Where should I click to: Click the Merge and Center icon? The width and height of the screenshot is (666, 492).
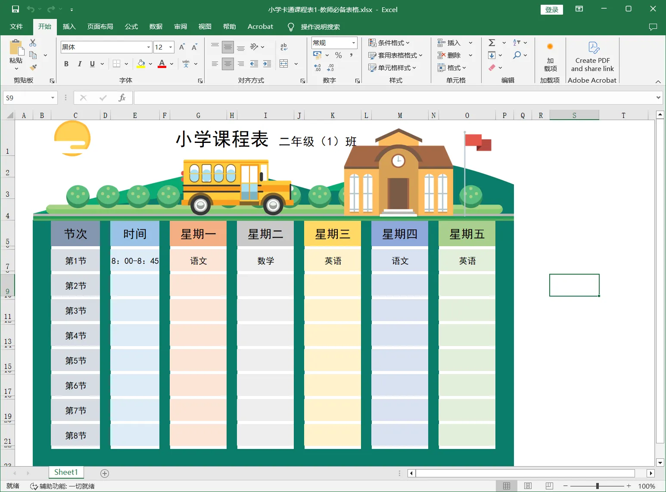tap(284, 64)
